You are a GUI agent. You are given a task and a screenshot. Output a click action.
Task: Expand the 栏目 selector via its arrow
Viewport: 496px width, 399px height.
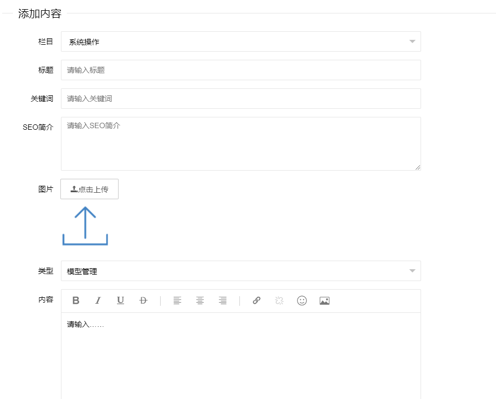(x=412, y=41)
